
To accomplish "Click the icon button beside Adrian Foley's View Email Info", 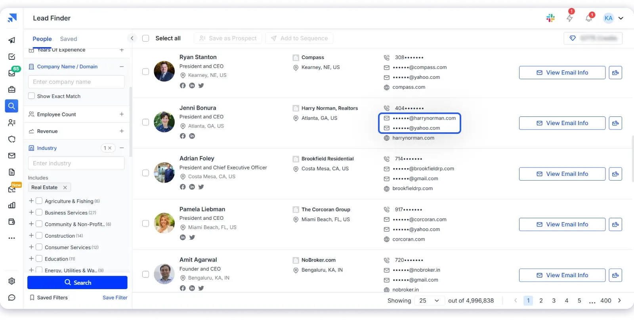I will [x=615, y=174].
